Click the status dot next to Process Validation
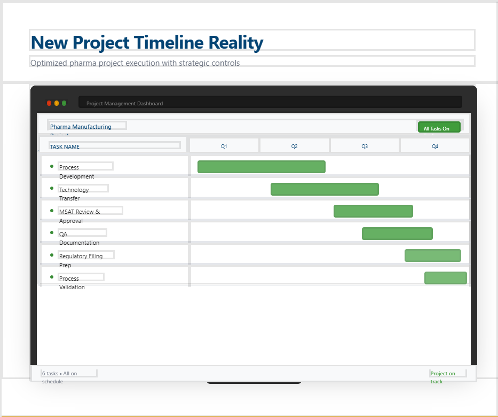498x417 pixels. [x=52, y=277]
